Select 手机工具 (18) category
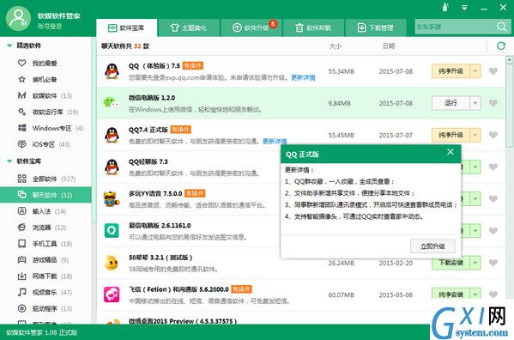This screenshot has height=340, width=514. coord(45,244)
